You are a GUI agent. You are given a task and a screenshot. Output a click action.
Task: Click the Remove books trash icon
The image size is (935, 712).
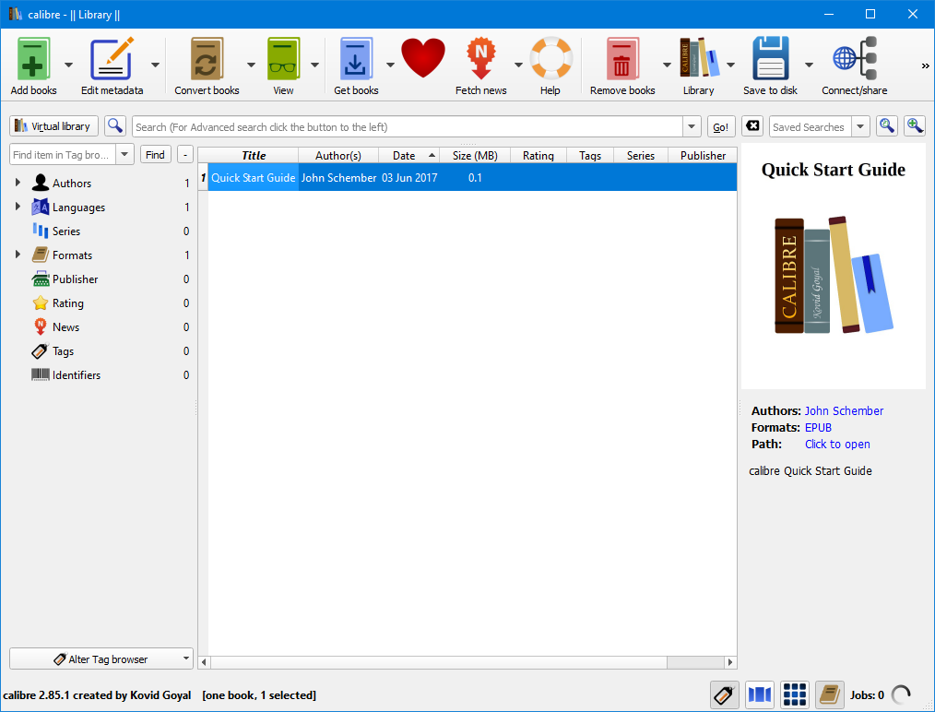coord(621,58)
